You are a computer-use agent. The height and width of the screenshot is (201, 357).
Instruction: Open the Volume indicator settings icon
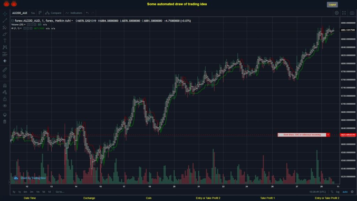pyautogui.click(x=32, y=25)
